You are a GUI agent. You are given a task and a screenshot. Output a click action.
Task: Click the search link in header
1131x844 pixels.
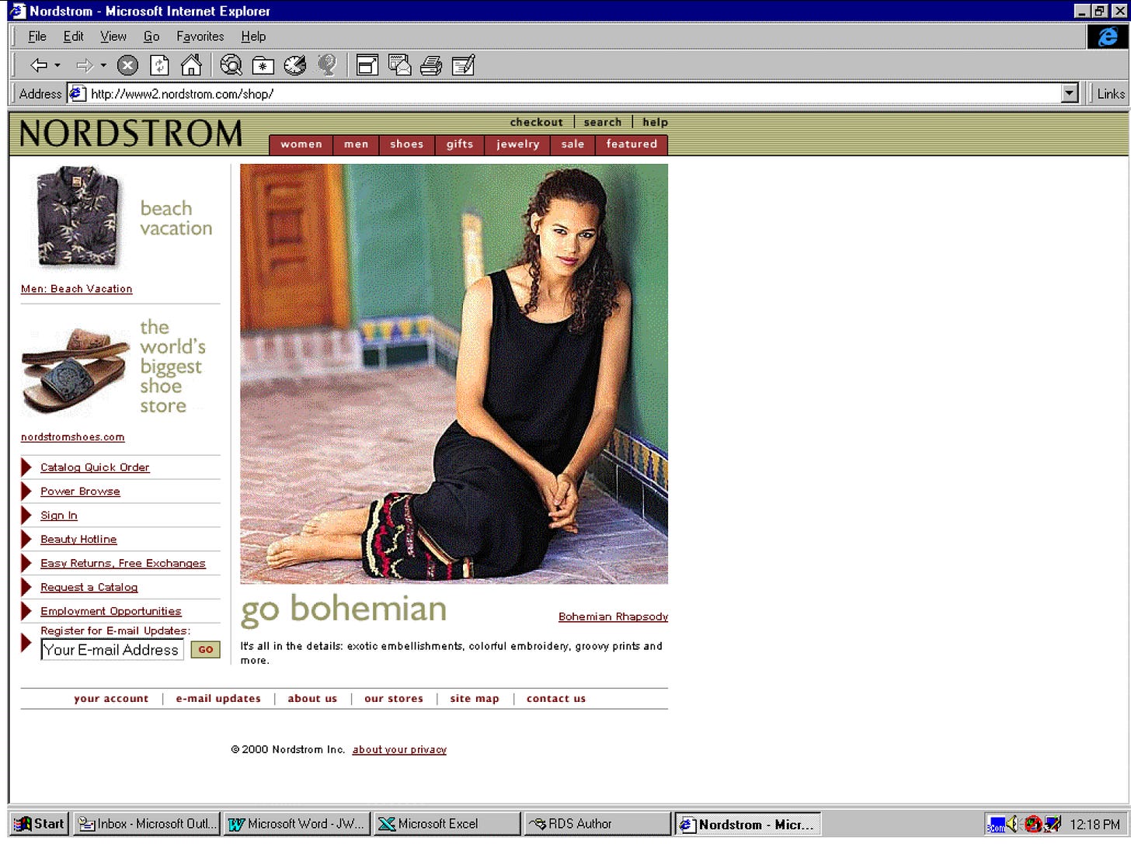603,122
